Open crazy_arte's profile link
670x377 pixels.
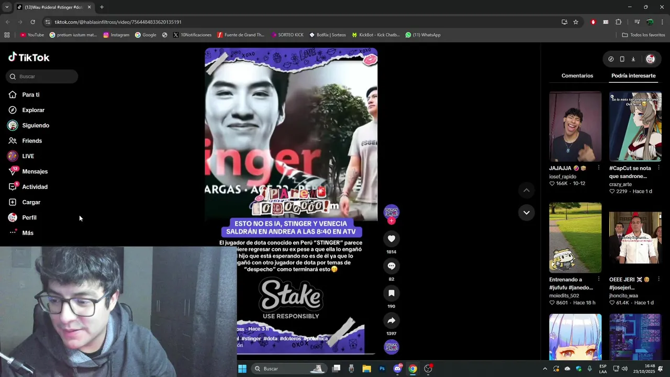click(620, 184)
